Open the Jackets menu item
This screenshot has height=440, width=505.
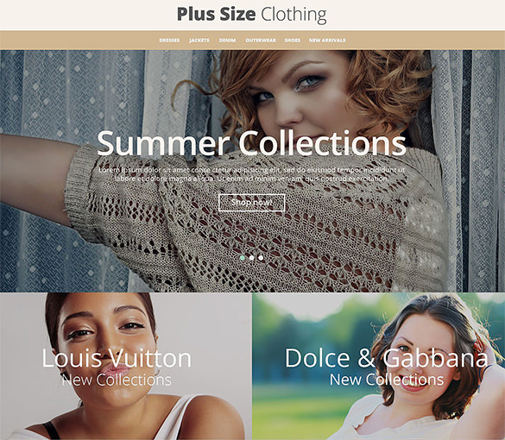[199, 41]
